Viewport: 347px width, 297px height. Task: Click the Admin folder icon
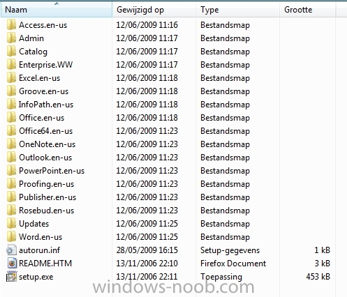[x=11, y=38]
